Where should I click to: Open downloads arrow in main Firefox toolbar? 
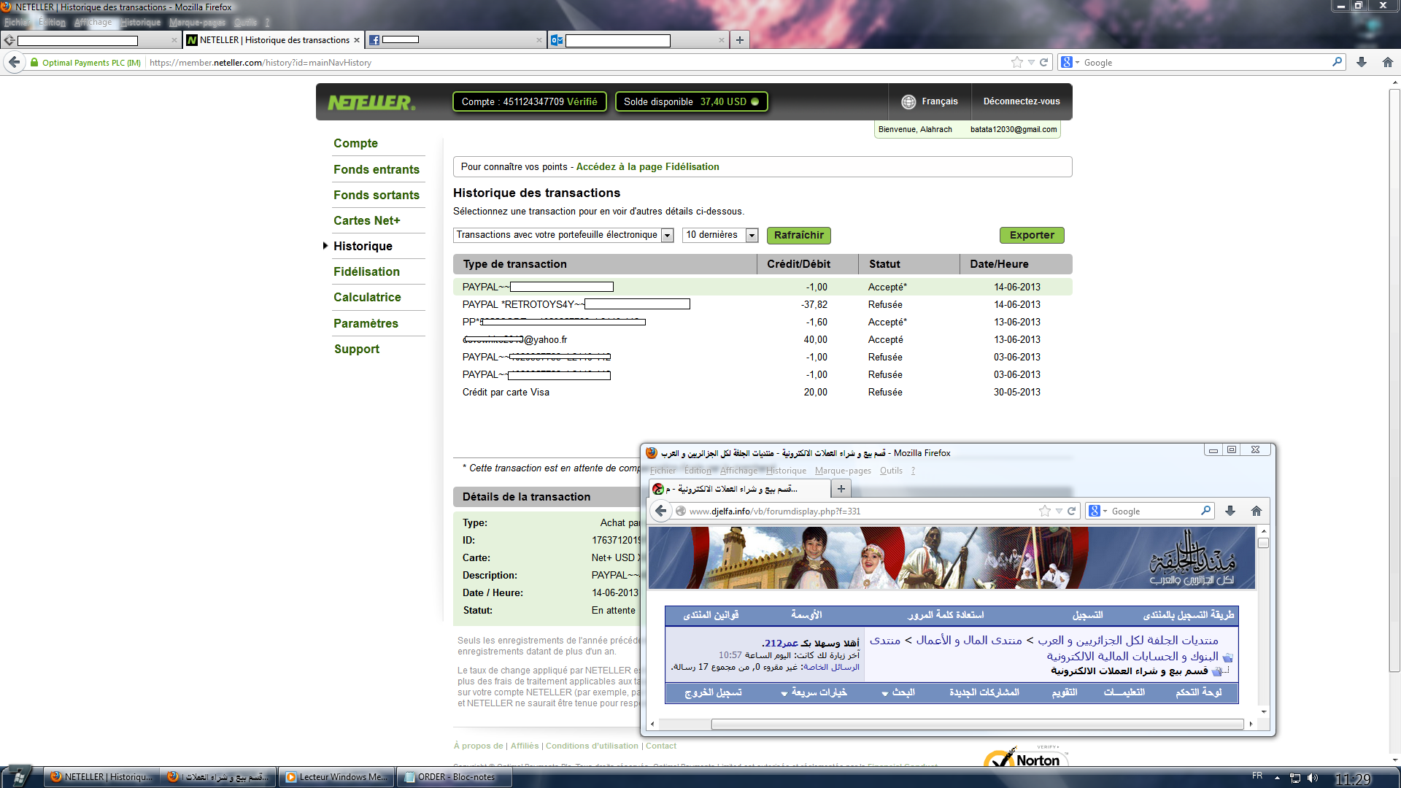click(x=1362, y=62)
